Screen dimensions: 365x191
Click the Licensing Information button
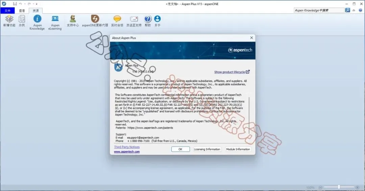pos(207,149)
